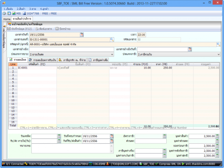This screenshot has width=224, height=168.
Task: Select the sales goods/services tab next to Home
Action: pos(22,19)
